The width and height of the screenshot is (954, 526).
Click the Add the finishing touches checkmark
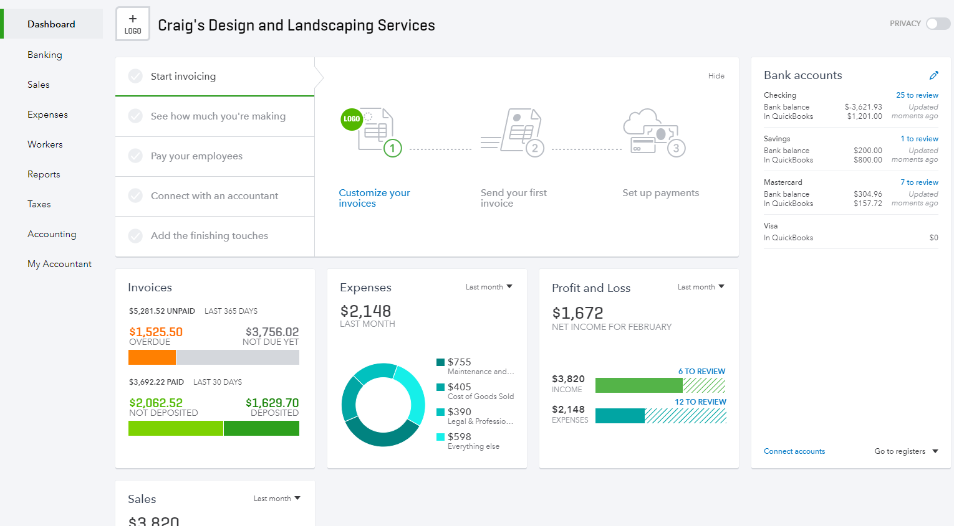coord(135,235)
